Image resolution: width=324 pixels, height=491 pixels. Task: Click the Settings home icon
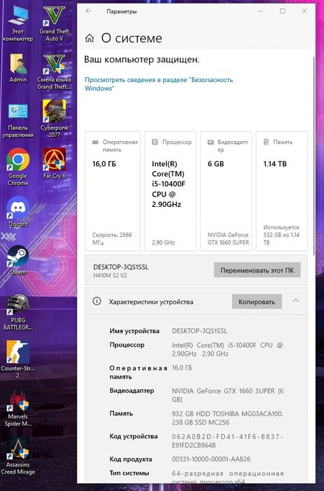[90, 38]
